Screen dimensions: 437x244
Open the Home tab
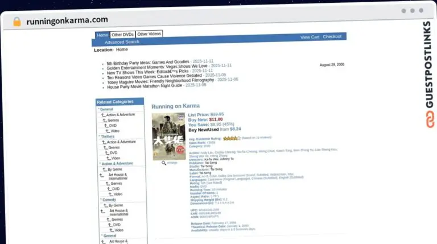click(102, 35)
